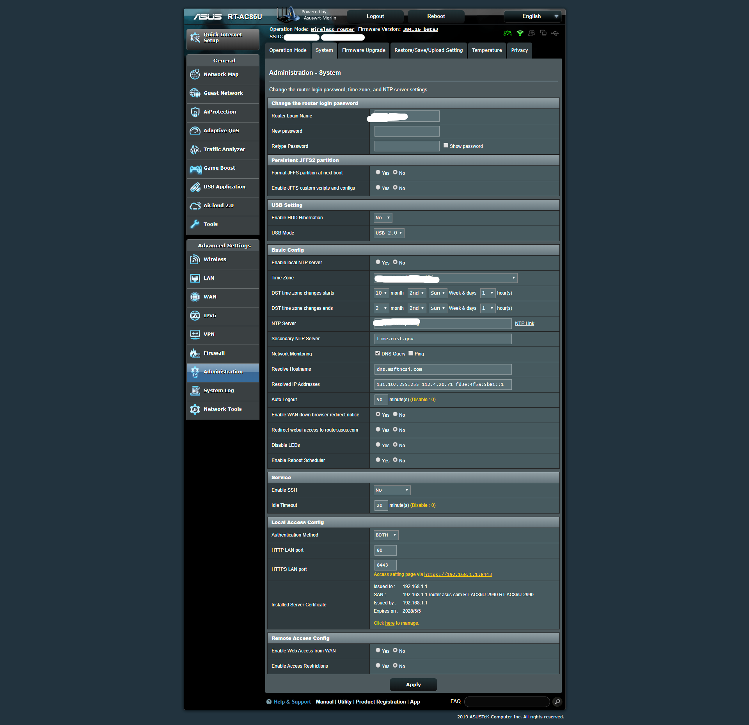Open the Time Zone dropdown
749x725 pixels.
click(x=445, y=278)
